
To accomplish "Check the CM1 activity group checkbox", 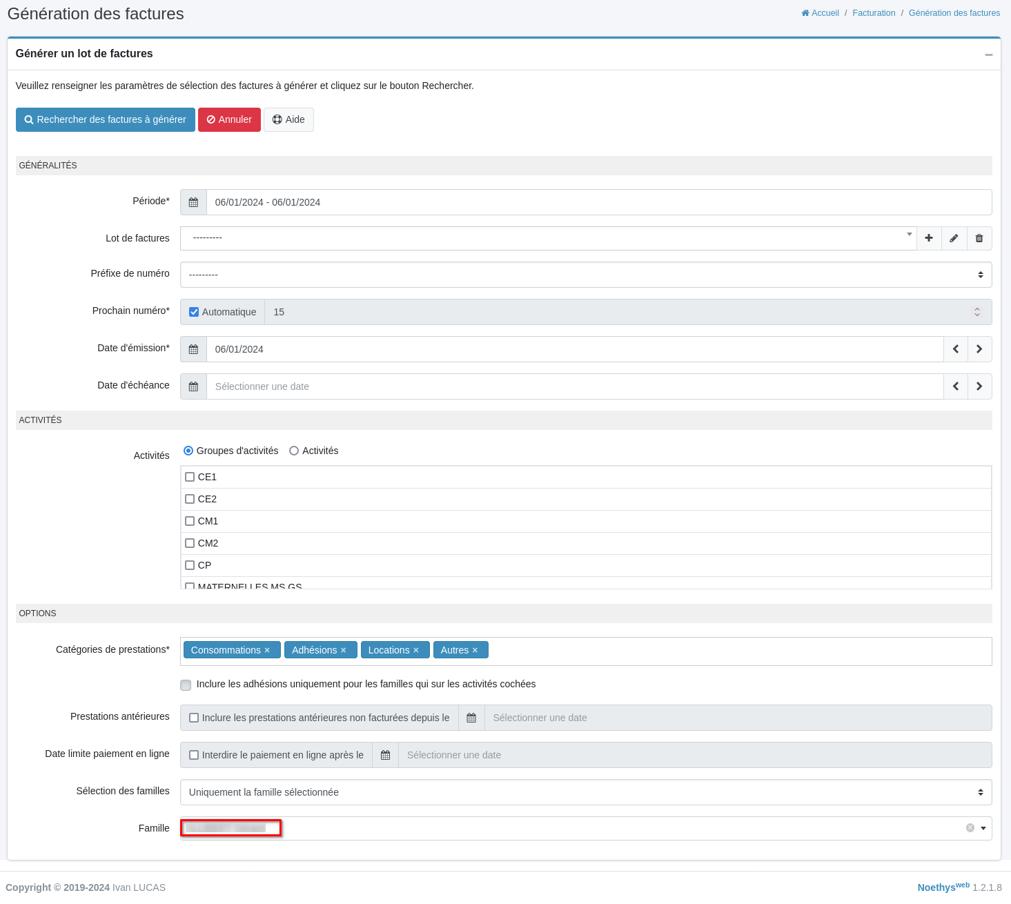I will [x=190, y=521].
